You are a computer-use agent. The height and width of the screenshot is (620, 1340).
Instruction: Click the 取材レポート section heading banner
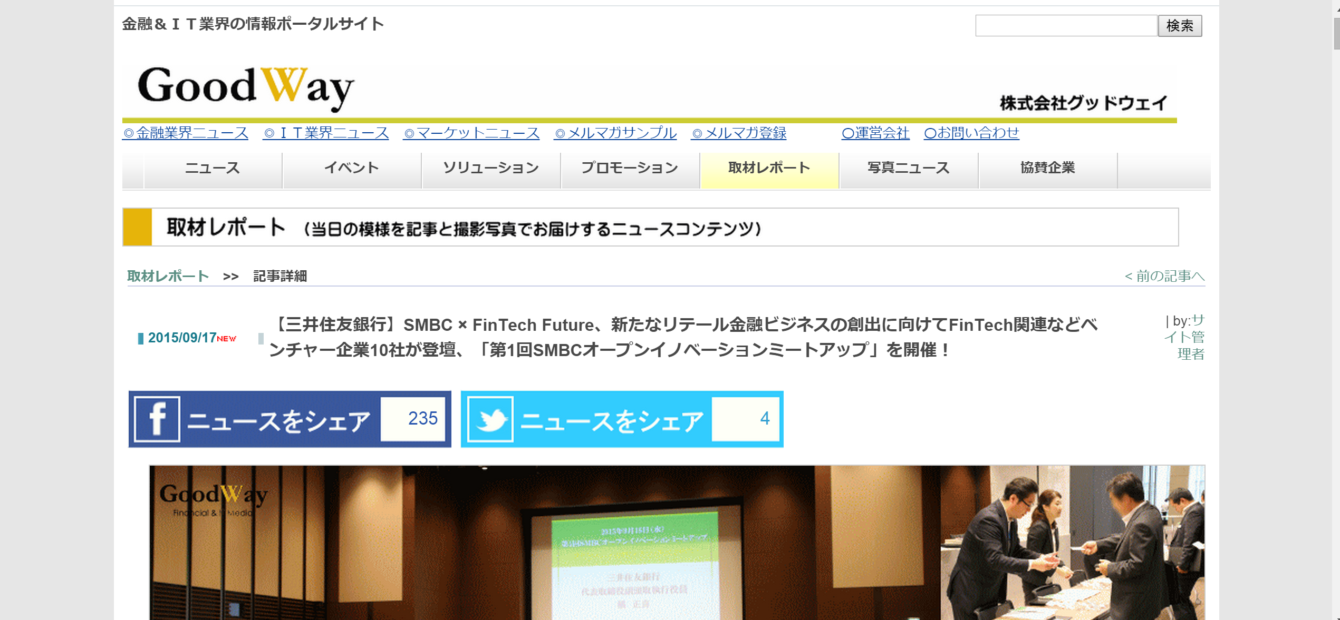tap(650, 227)
